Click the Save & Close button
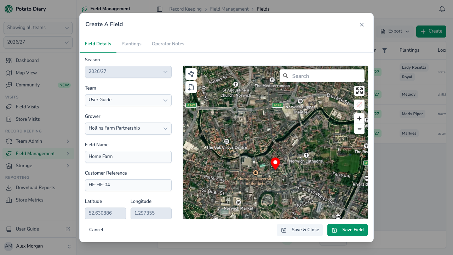This screenshot has width=453, height=255. tap(300, 230)
